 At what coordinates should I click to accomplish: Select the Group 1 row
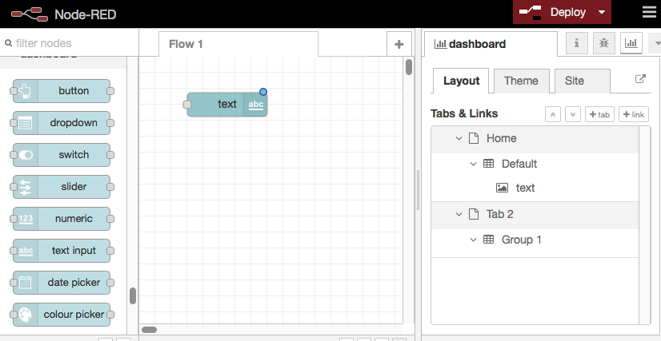pyautogui.click(x=535, y=240)
